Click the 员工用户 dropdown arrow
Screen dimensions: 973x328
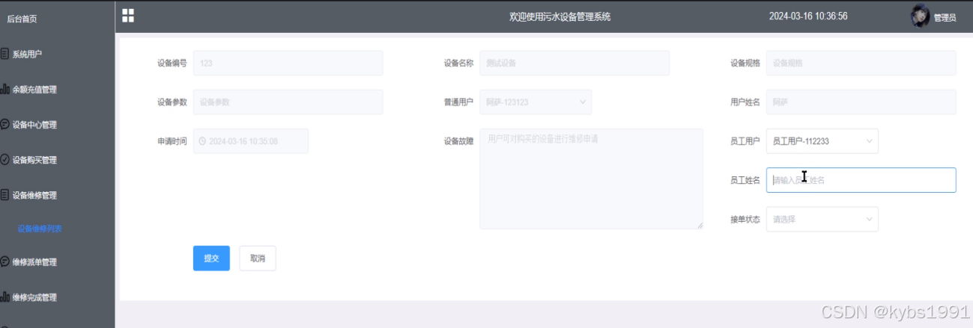click(x=870, y=140)
